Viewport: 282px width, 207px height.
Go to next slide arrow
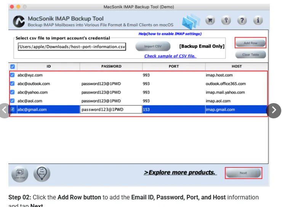point(274,110)
